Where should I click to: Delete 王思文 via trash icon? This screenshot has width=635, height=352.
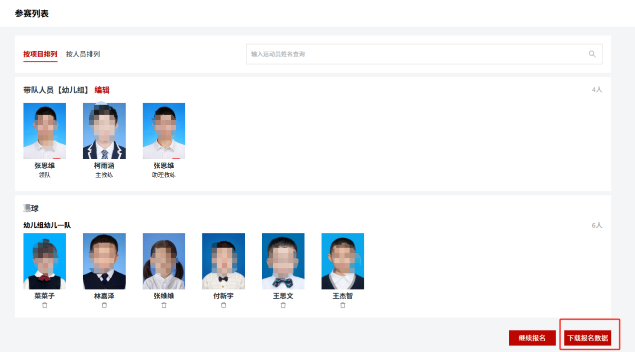point(283,305)
